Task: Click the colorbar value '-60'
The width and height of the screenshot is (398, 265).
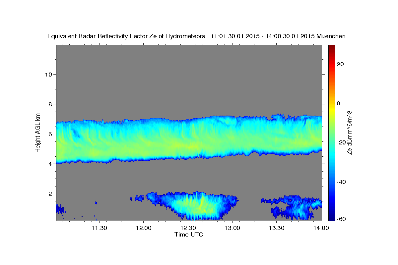Action: [341, 219]
